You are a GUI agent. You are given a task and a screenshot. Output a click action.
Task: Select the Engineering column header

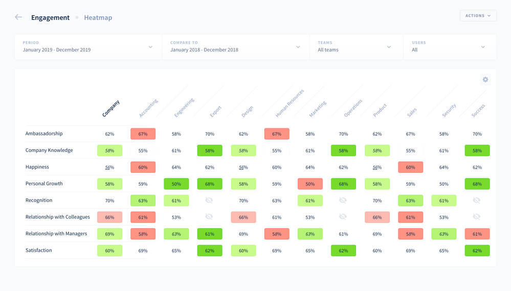click(x=184, y=107)
